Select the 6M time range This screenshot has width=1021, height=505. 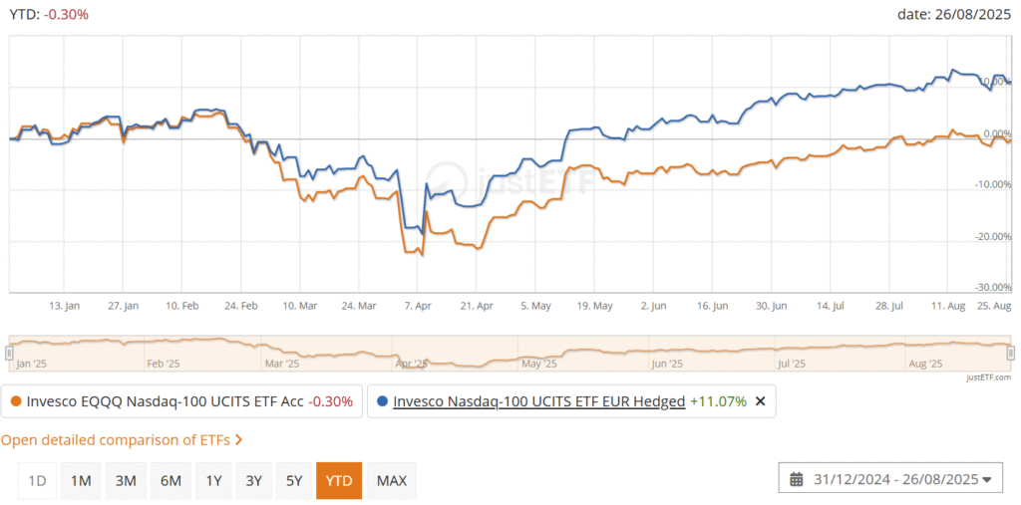coord(170,481)
